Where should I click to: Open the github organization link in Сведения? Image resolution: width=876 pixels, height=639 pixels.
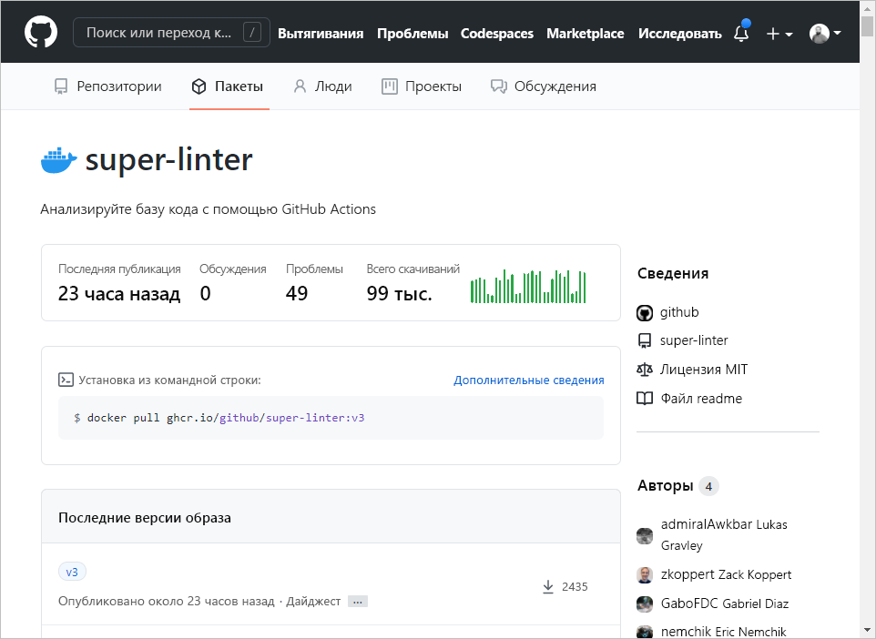679,312
